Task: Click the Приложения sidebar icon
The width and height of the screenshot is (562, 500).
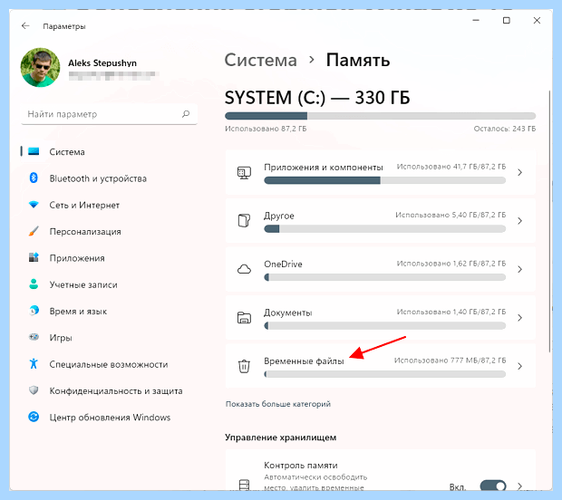Action: (34, 257)
